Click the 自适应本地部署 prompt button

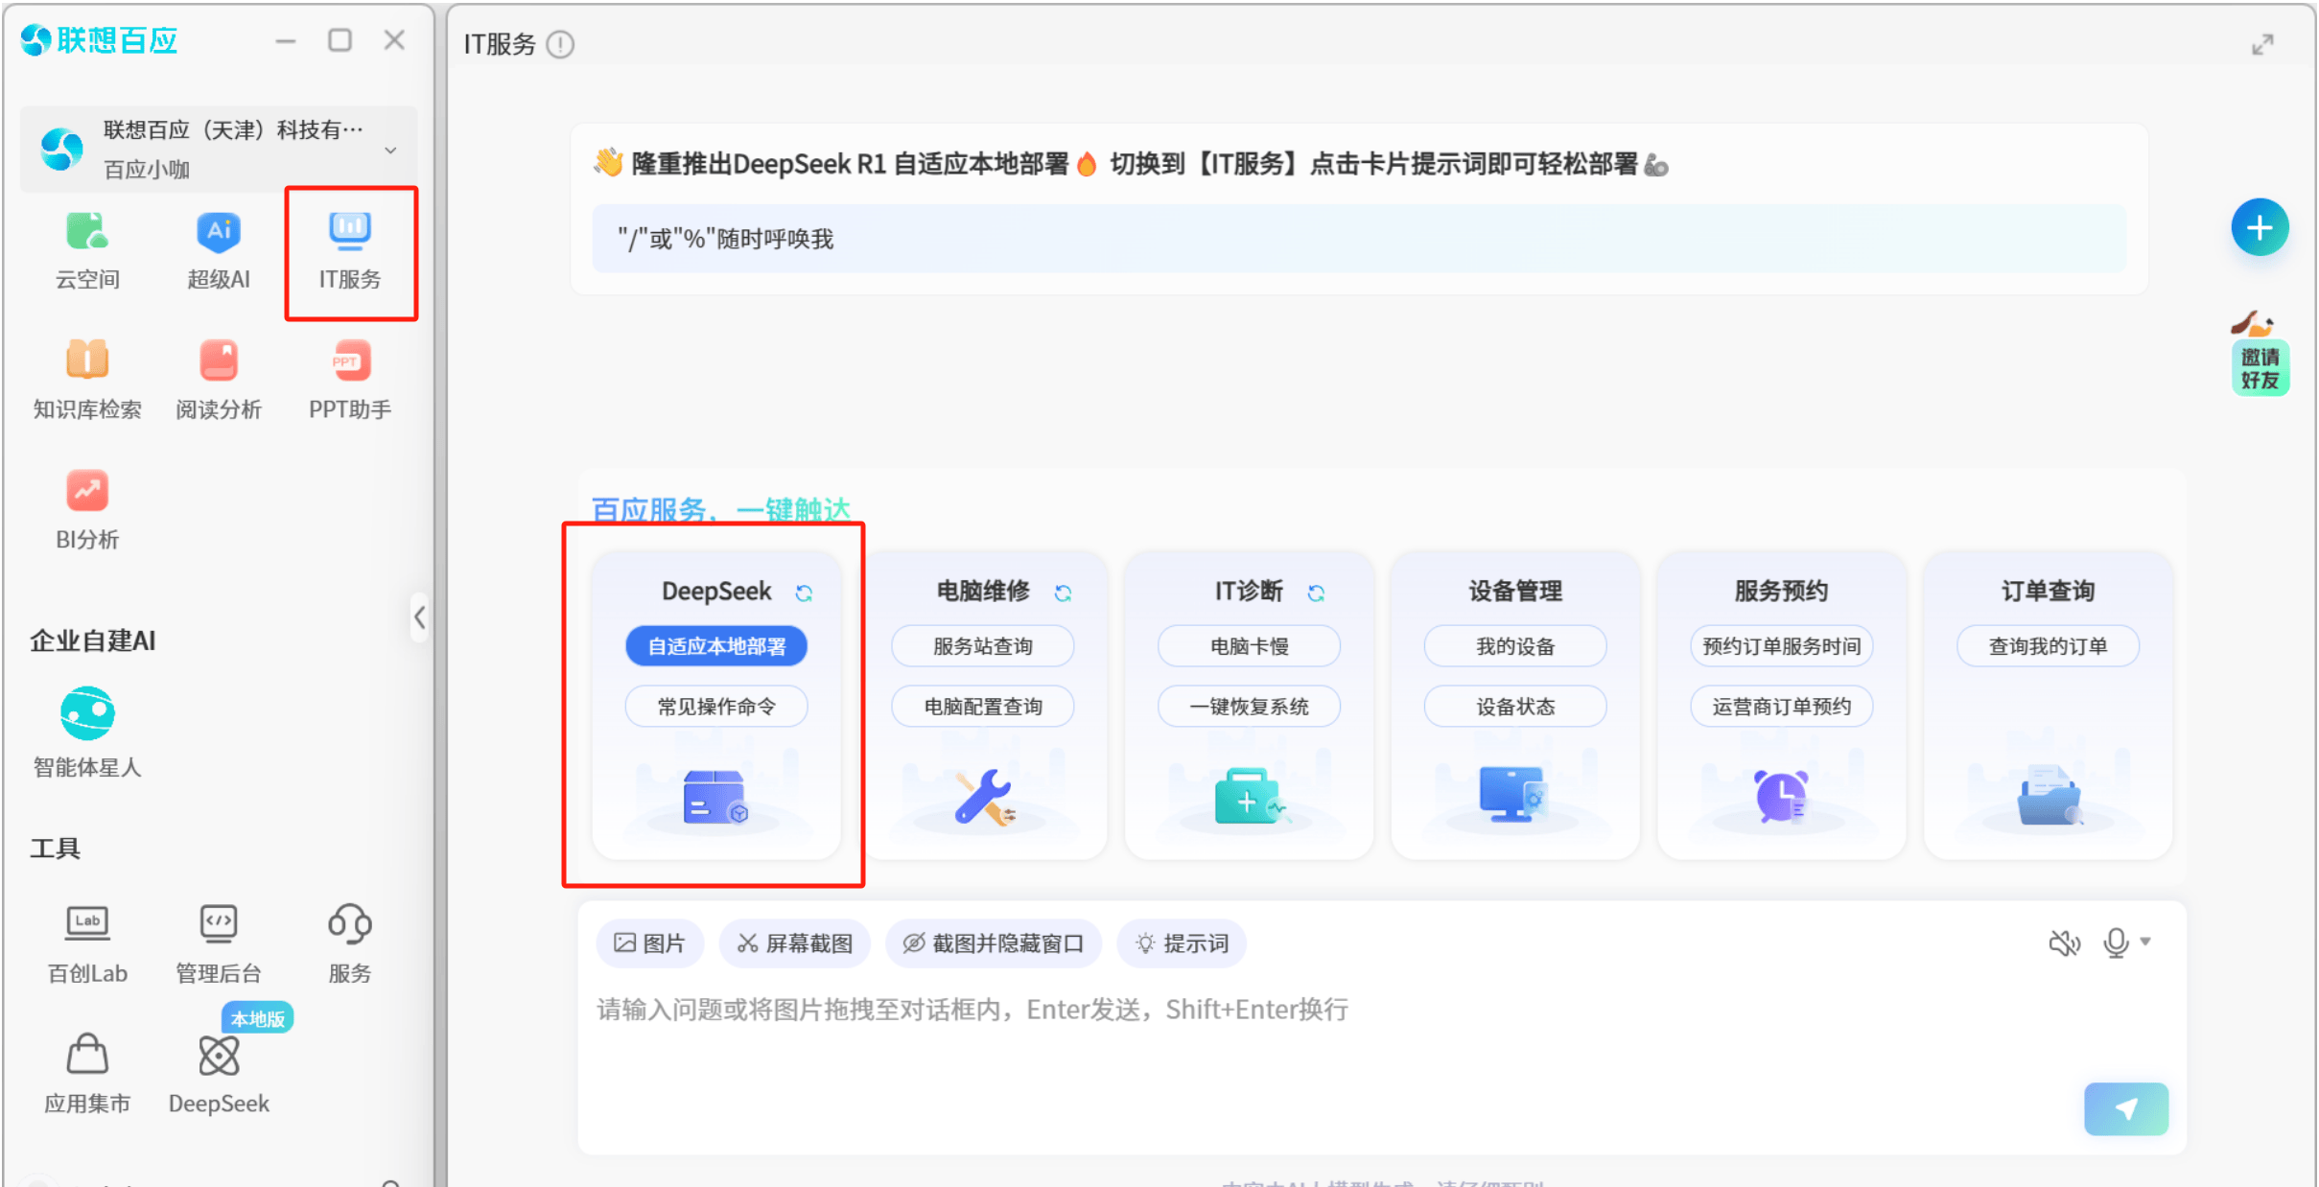715,645
